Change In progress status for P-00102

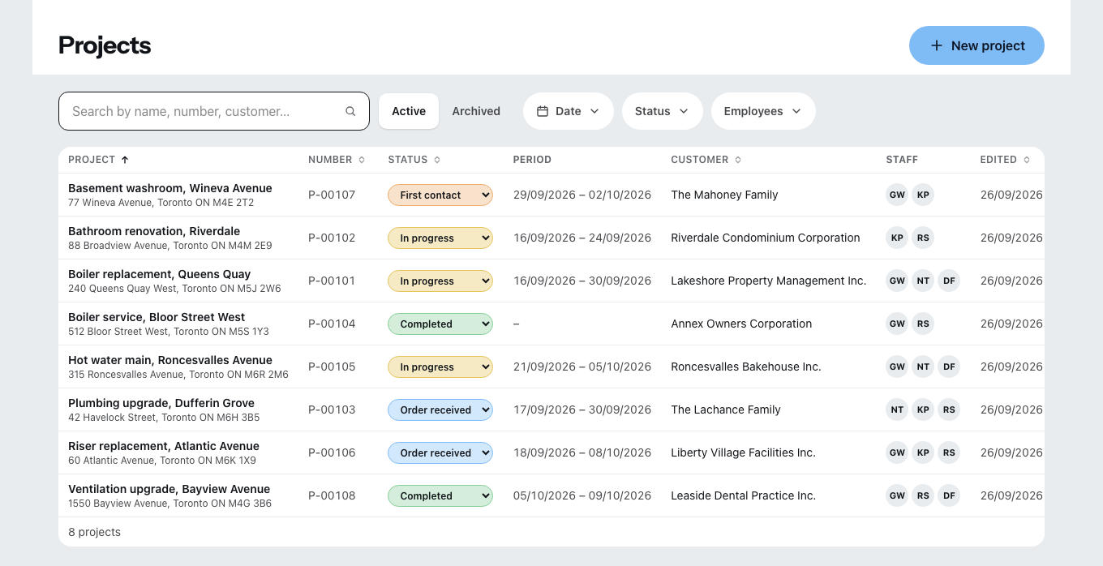click(440, 238)
